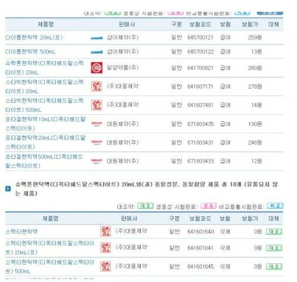Open the 포타겔현탁액20mL product link
The height and width of the screenshot is (282, 297).
pyautogui.click(x=45, y=142)
